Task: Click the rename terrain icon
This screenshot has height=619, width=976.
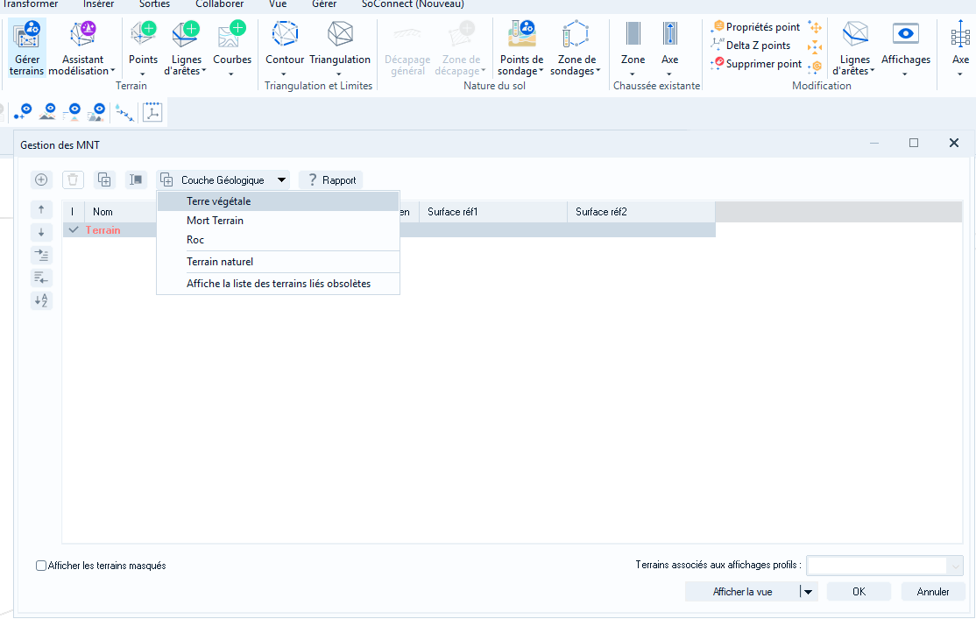Action: [135, 179]
